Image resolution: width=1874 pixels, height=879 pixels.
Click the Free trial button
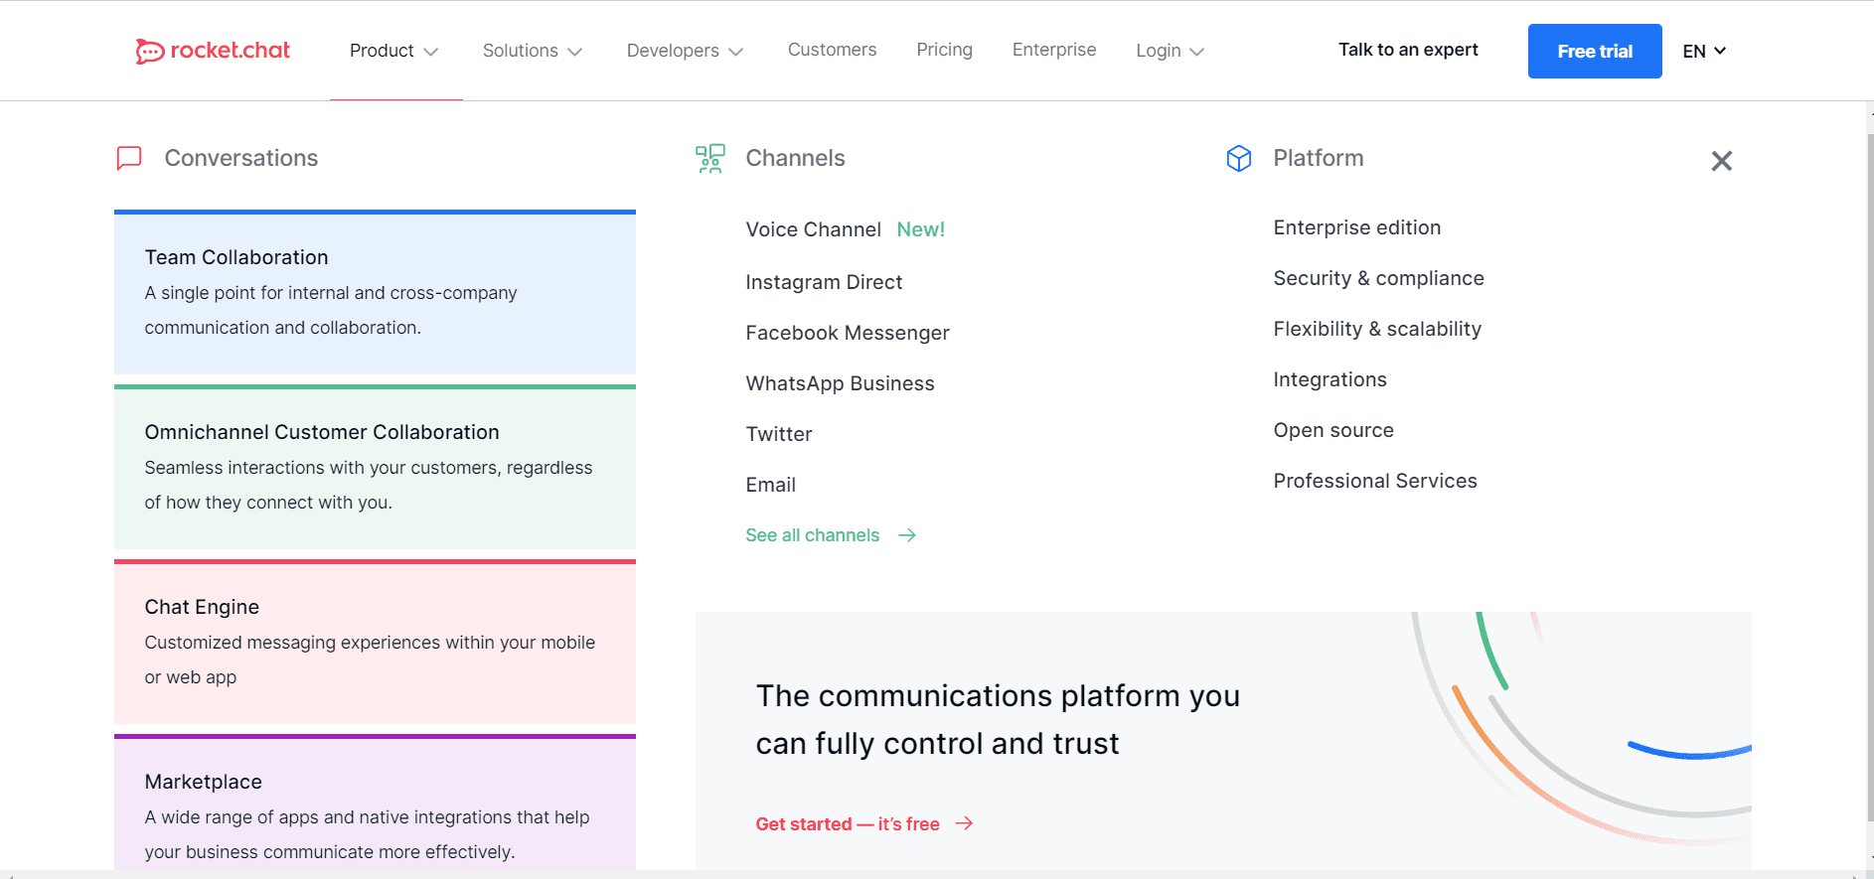coord(1595,51)
